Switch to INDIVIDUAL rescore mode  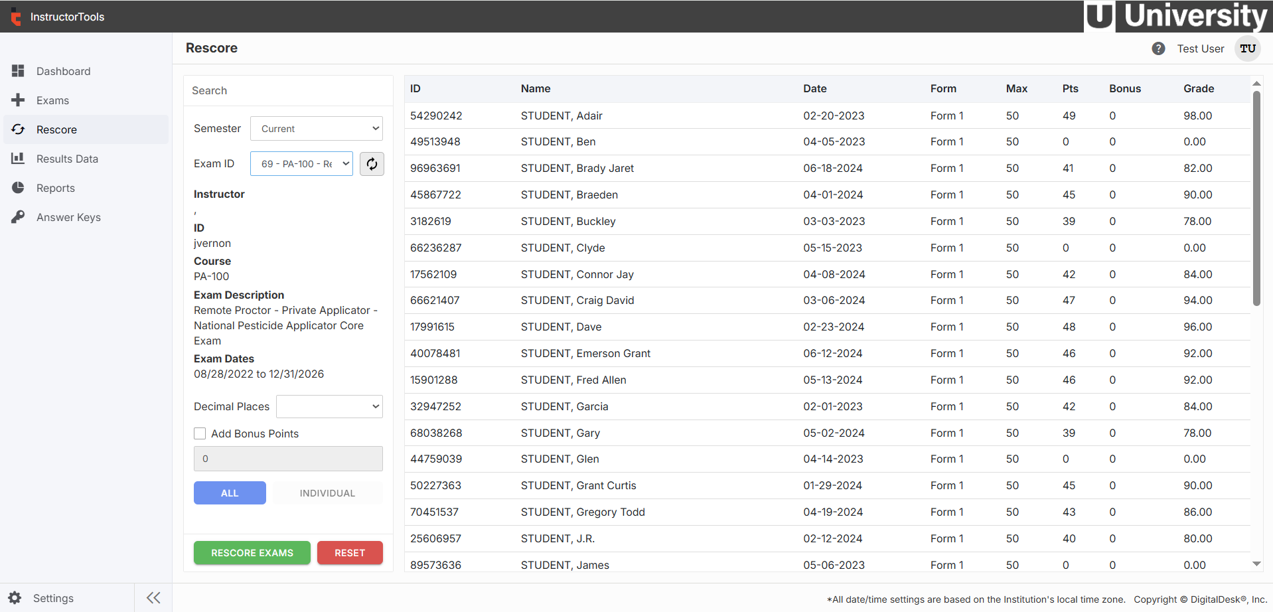(327, 493)
